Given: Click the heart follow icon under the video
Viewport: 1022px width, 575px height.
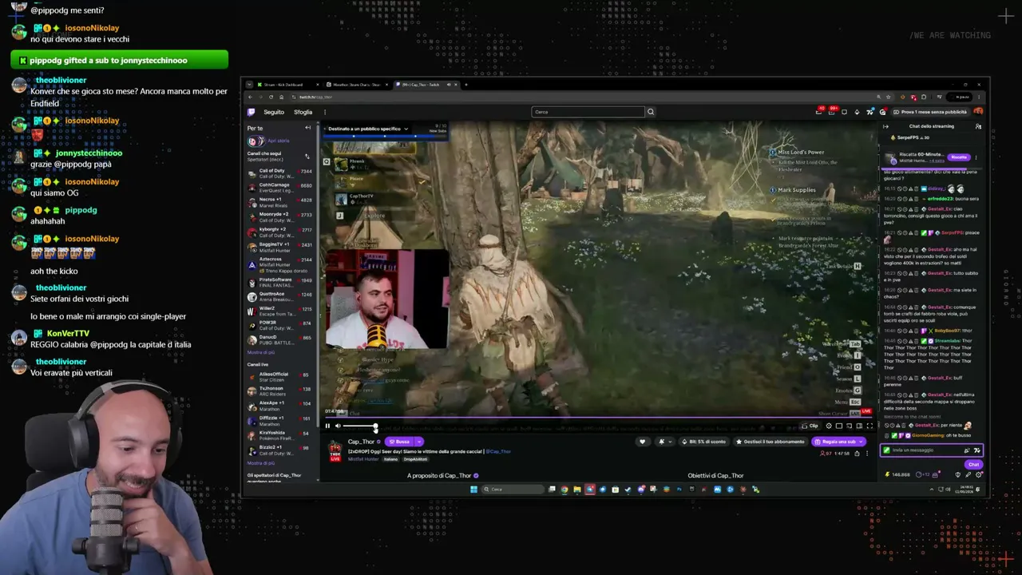Looking at the screenshot, I should click(x=642, y=442).
